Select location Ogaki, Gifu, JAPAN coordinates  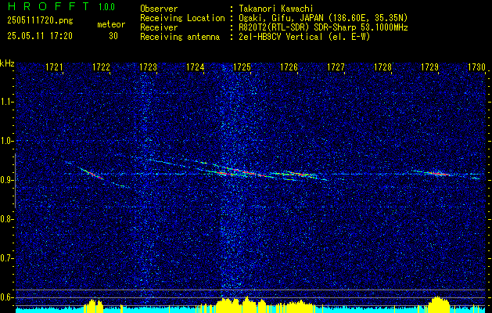(x=323, y=18)
